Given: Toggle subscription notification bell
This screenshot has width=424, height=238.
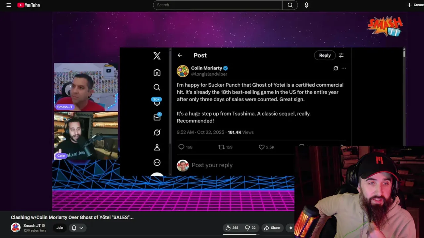Looking at the screenshot, I should coord(74,228).
